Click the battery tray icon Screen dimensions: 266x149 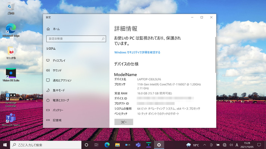[x=218, y=145]
